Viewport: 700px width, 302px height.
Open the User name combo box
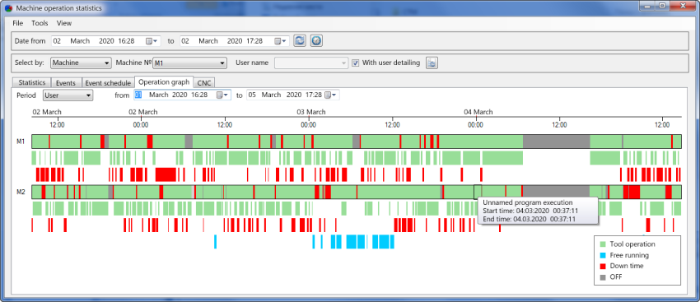(311, 63)
